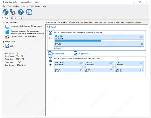
Task: Open the PowerShell Files tab
Action: pyautogui.click(x=100, y=22)
